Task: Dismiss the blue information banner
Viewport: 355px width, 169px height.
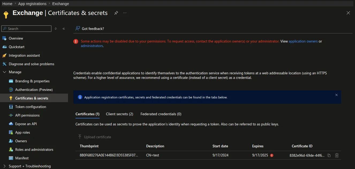Action: [x=337, y=95]
